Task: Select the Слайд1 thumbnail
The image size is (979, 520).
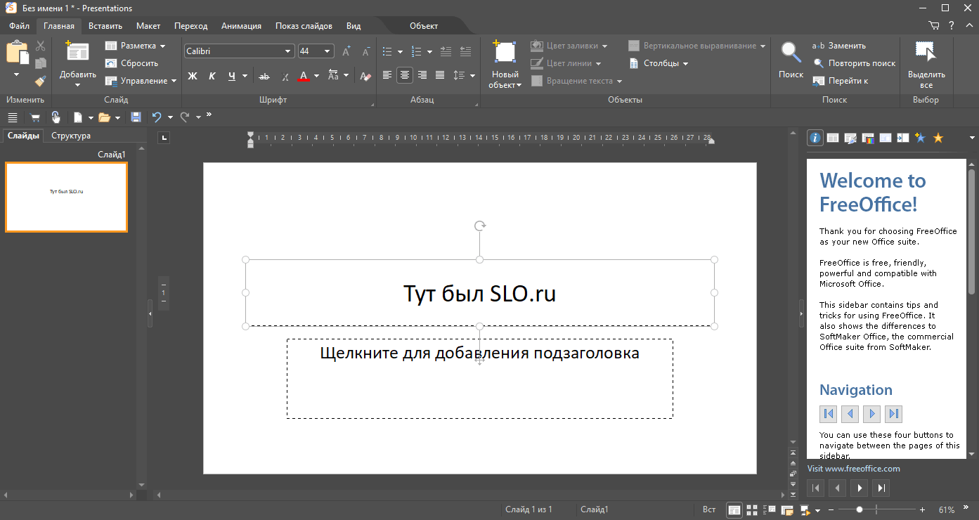Action: tap(66, 197)
